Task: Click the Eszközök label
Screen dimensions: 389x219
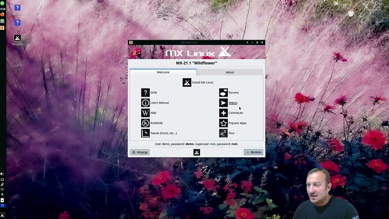Action: tap(157, 123)
